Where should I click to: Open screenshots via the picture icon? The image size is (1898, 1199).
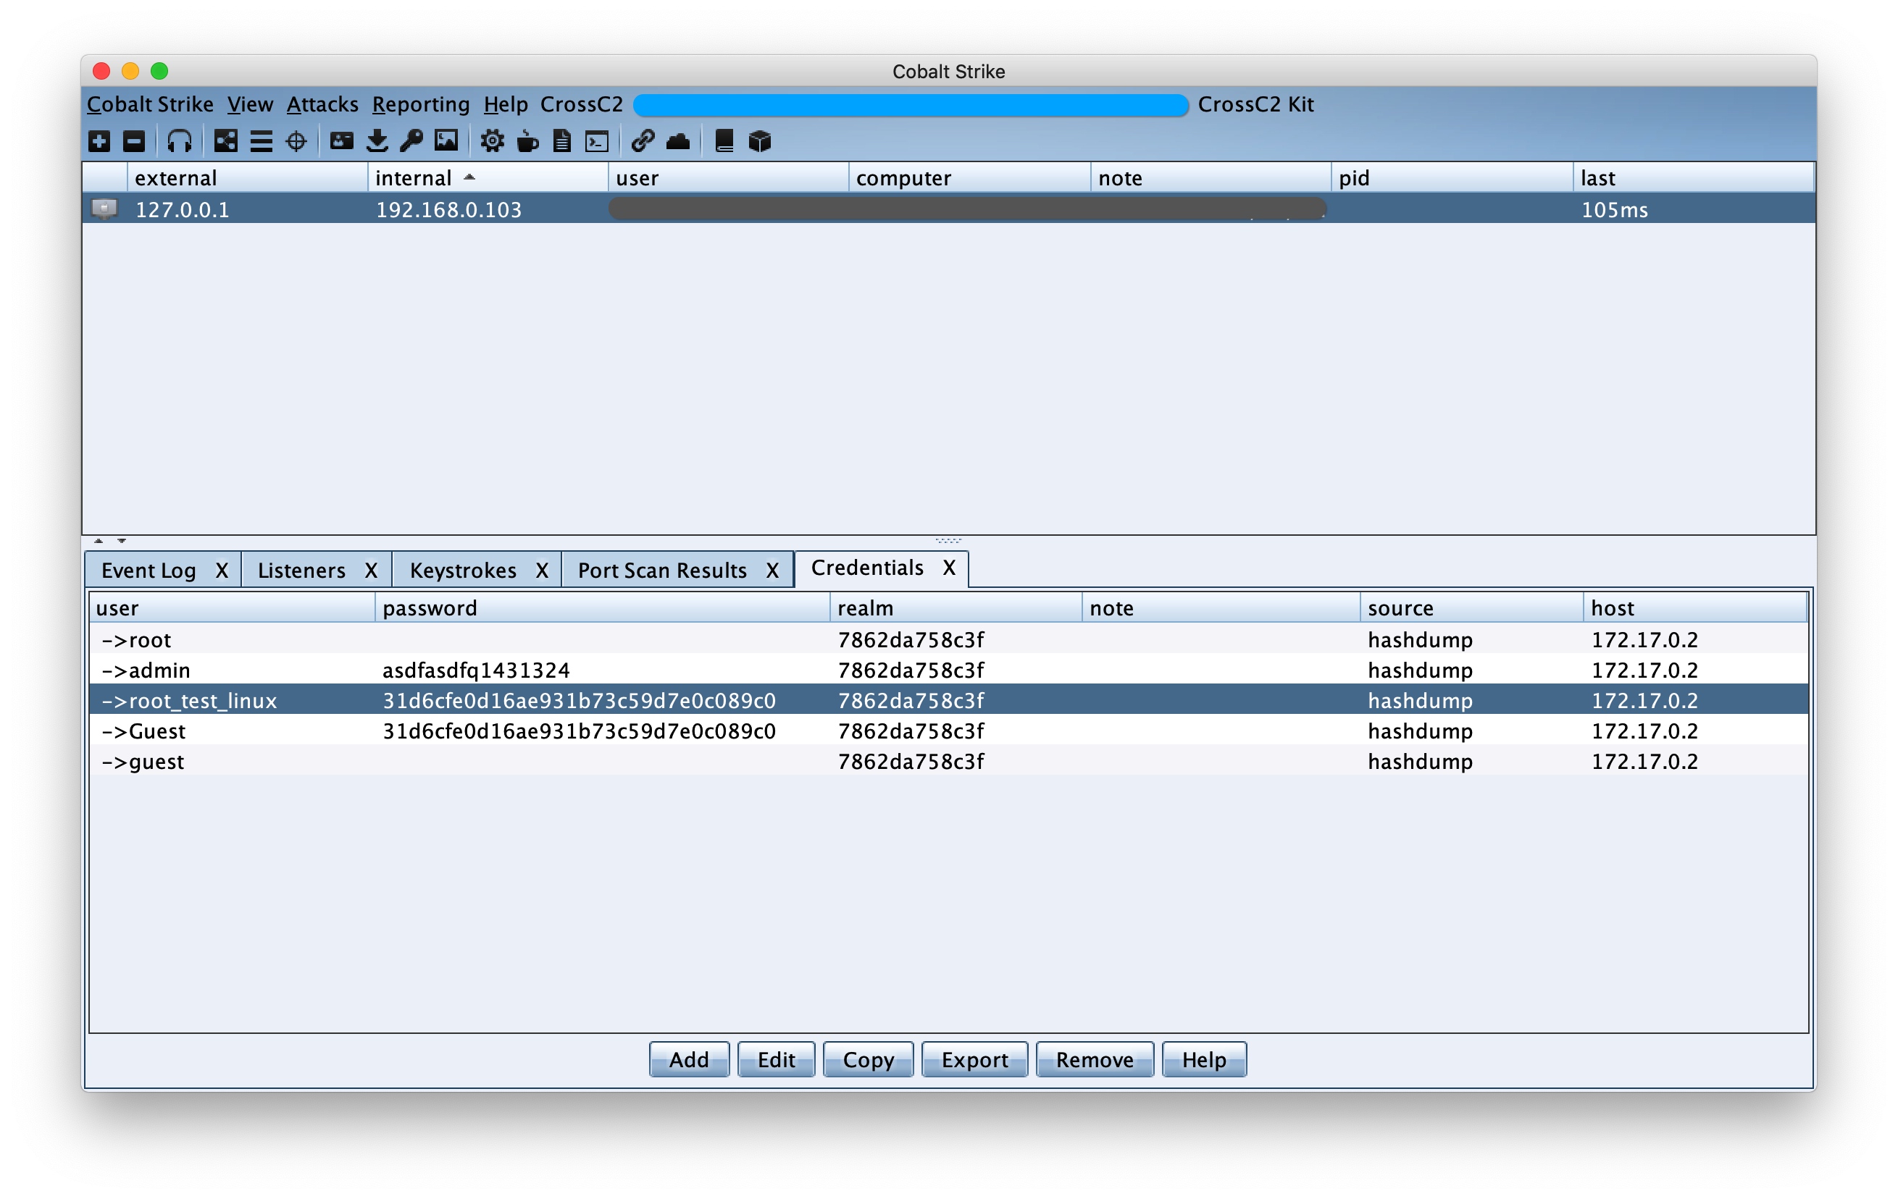point(446,141)
